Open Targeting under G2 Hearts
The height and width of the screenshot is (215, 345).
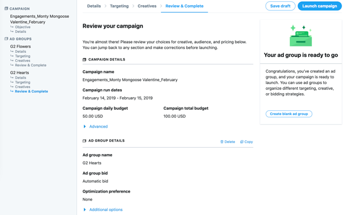[x=22, y=82]
